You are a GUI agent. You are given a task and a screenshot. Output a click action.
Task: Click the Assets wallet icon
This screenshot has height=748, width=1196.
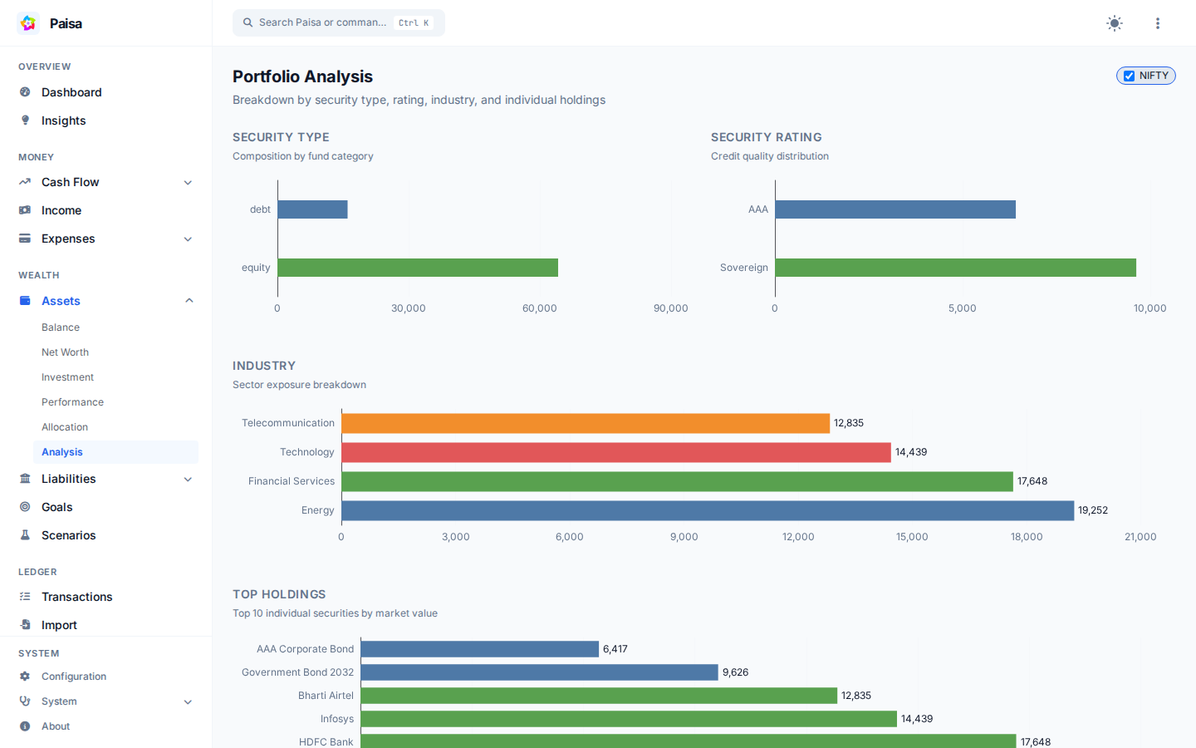[x=25, y=301]
